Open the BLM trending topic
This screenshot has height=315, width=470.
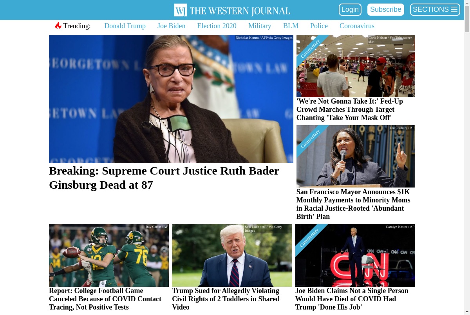pyautogui.click(x=291, y=26)
